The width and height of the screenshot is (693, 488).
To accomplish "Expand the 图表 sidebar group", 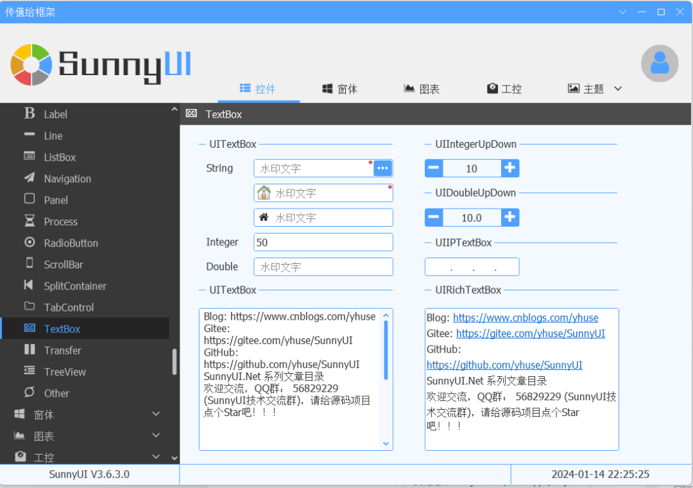I will click(156, 436).
